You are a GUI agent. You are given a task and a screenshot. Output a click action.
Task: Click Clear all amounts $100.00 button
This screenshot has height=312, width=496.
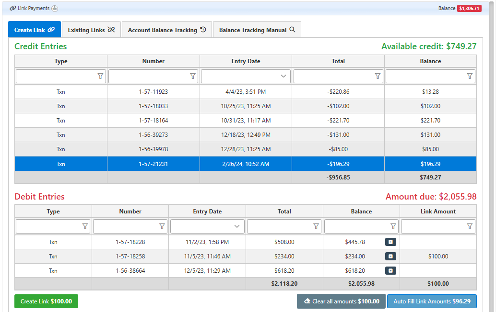point(341,301)
